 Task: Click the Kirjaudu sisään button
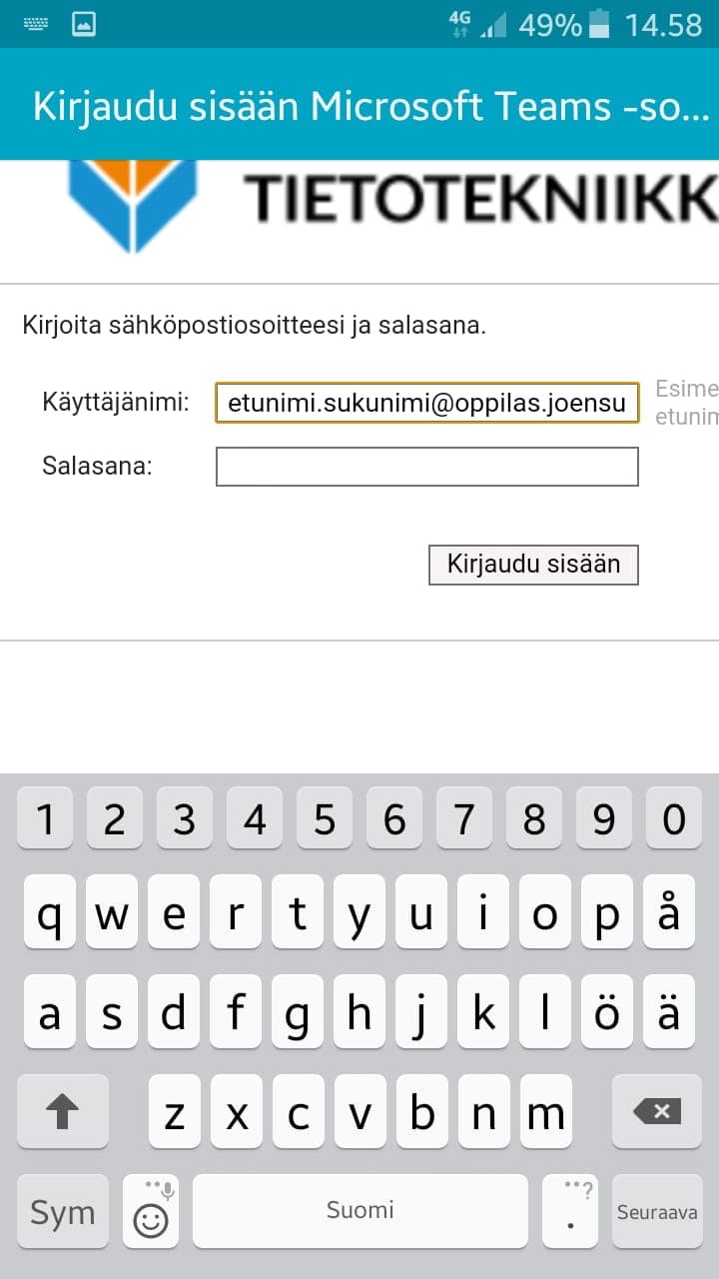[x=533, y=564]
